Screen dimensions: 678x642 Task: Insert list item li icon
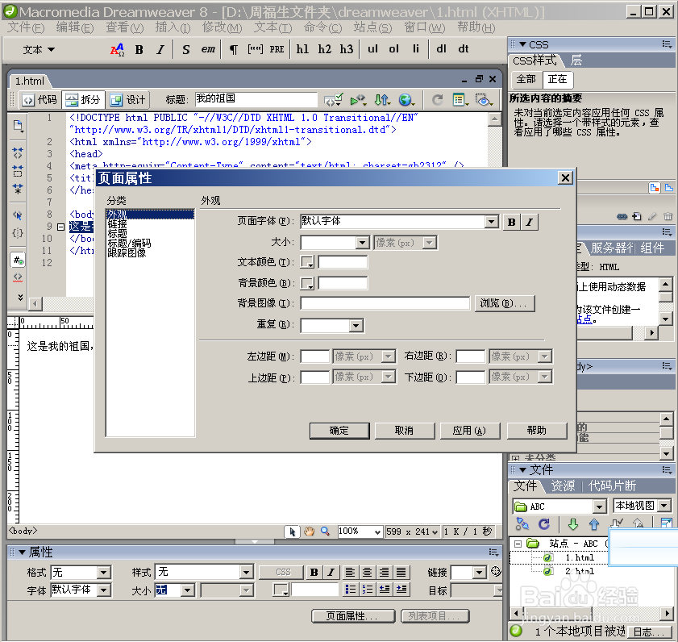point(415,49)
